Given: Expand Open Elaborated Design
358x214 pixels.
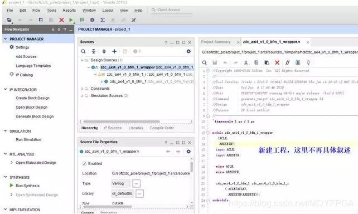Looking at the screenshot, I should point(12,162).
